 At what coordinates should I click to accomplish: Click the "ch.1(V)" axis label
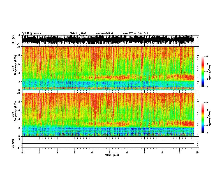coord(13,40)
